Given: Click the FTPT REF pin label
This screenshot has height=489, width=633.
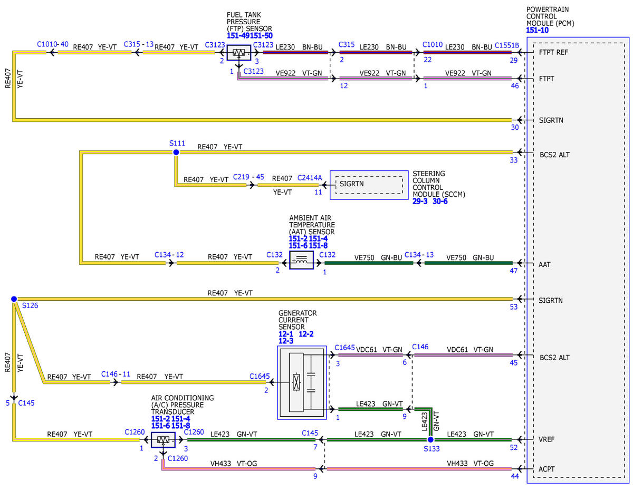Looking at the screenshot, I should pos(554,53).
